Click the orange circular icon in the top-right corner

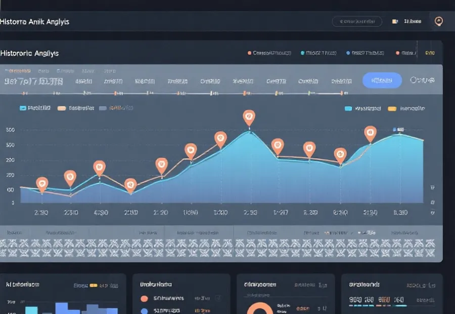[x=439, y=21]
